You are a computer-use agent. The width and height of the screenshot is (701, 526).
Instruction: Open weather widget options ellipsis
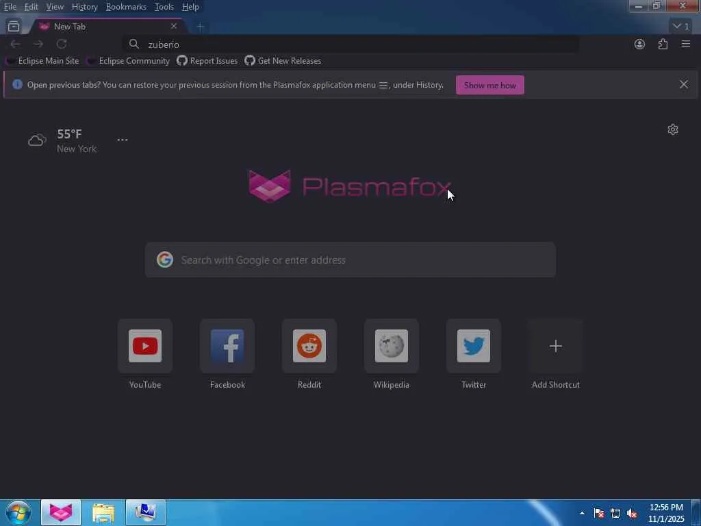click(x=123, y=140)
